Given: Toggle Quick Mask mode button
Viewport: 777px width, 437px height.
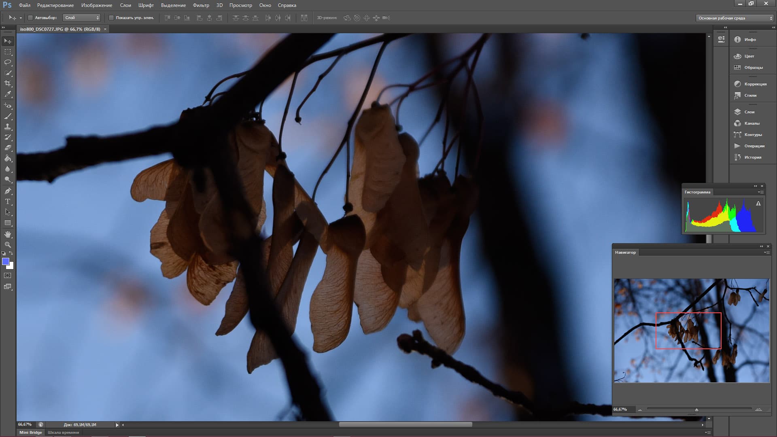Looking at the screenshot, I should pos(8,276).
